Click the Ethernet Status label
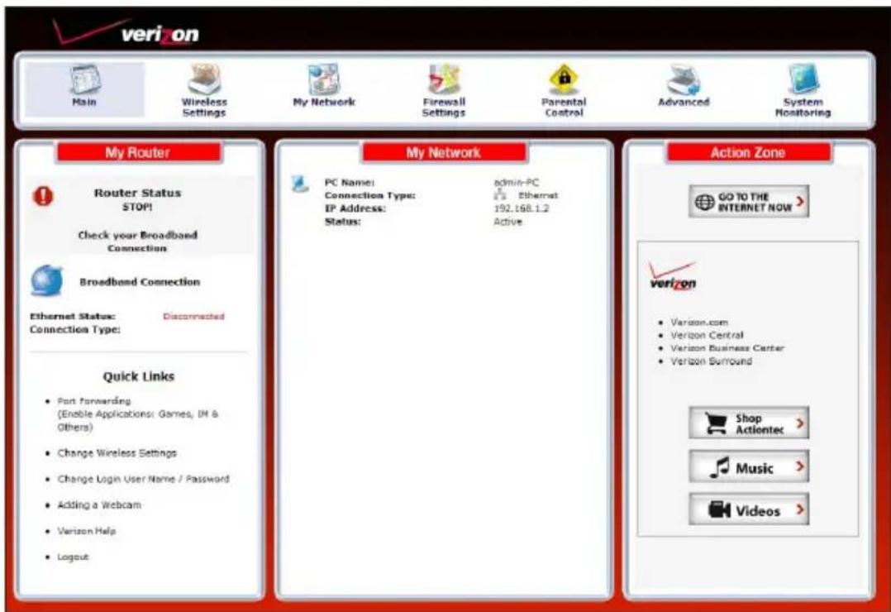The height and width of the screenshot is (612, 891). click(x=73, y=316)
